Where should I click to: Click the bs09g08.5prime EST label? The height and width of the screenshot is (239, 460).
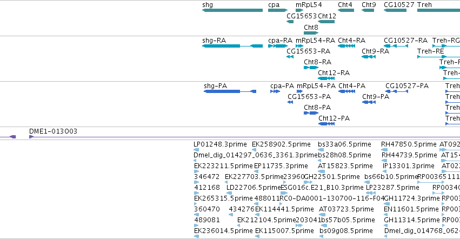click(346, 231)
